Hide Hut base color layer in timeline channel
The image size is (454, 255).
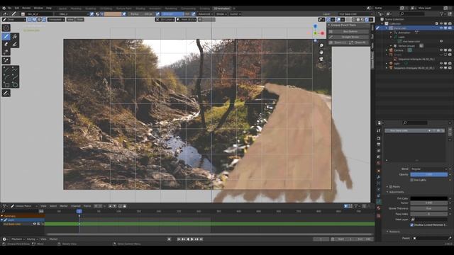pos(35,224)
